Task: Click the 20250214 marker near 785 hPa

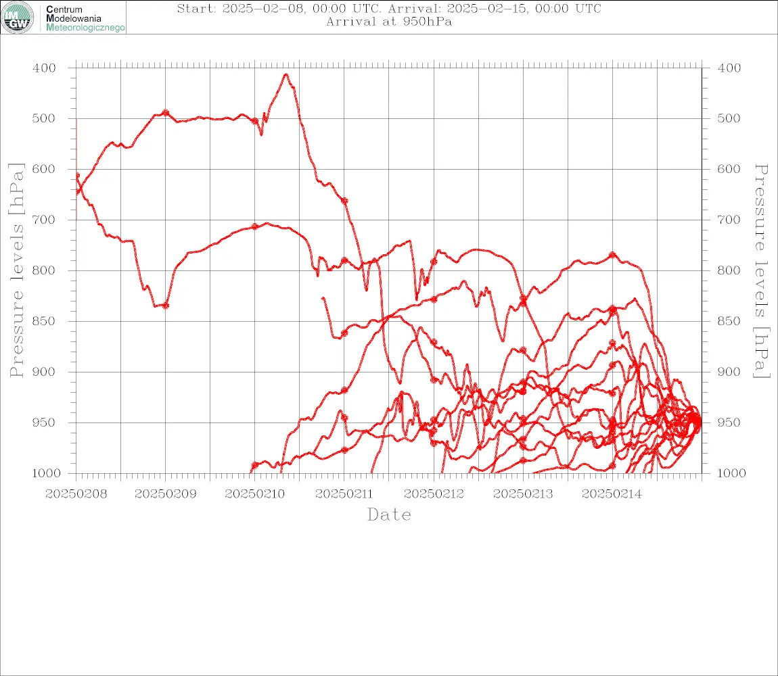Action: [612, 255]
